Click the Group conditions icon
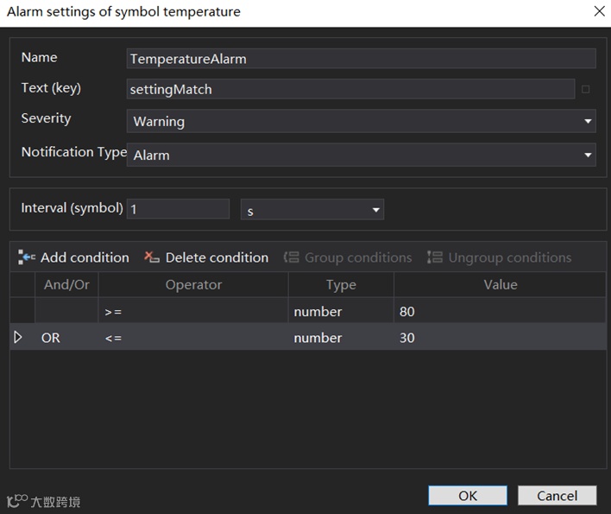The image size is (611, 514). click(x=292, y=257)
